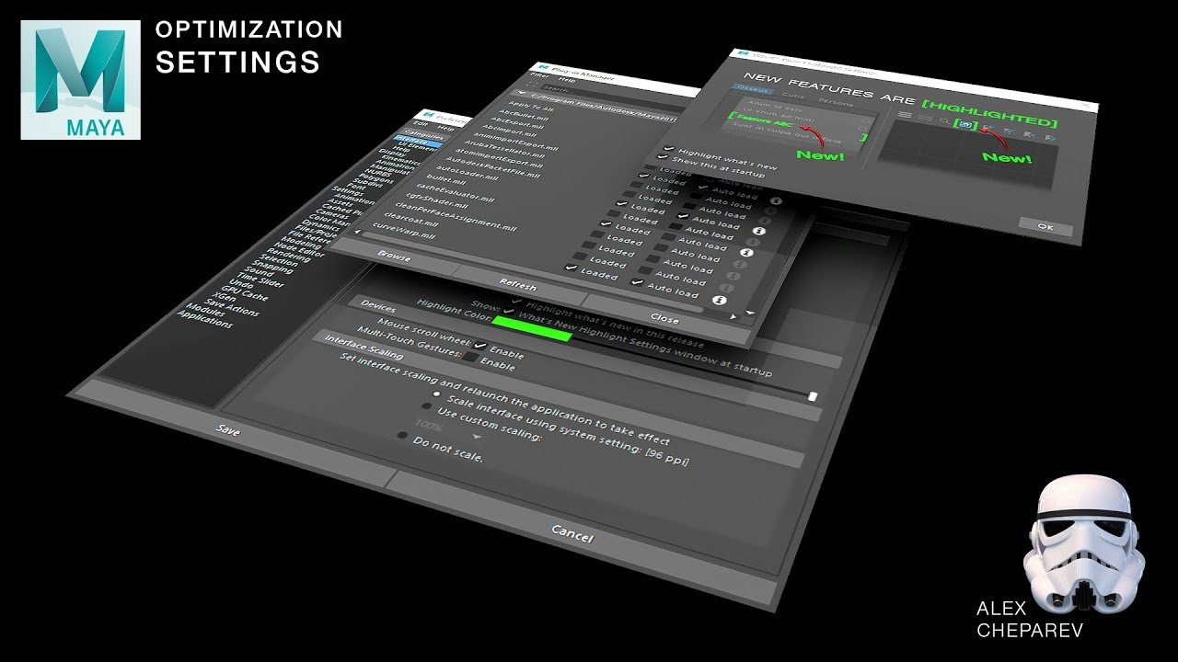The image size is (1178, 662).
Task: Click AbcBullet.mll plug-in entry
Action: coord(524,115)
